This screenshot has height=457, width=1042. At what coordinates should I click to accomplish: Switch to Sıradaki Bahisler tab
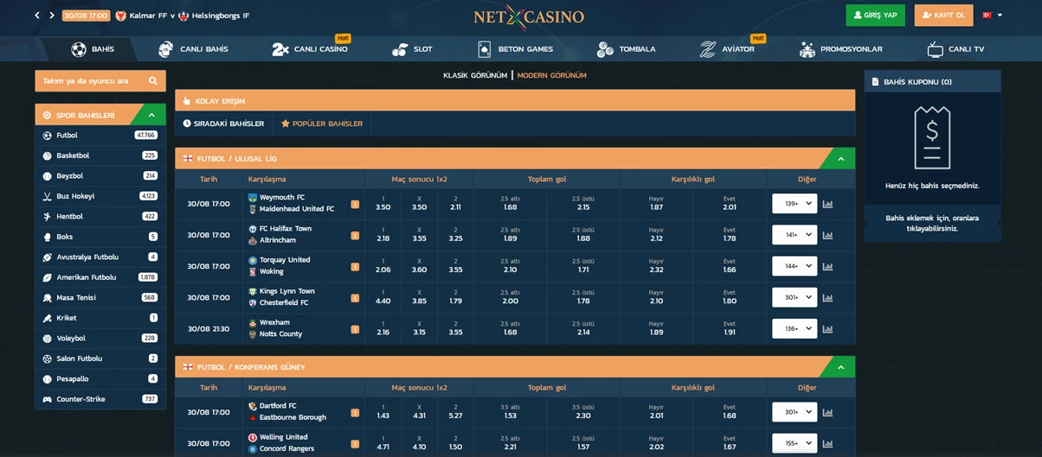(223, 124)
